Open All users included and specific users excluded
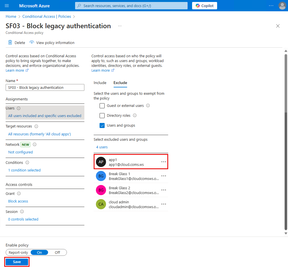Viewport: 288px width, 271px height. (45, 116)
